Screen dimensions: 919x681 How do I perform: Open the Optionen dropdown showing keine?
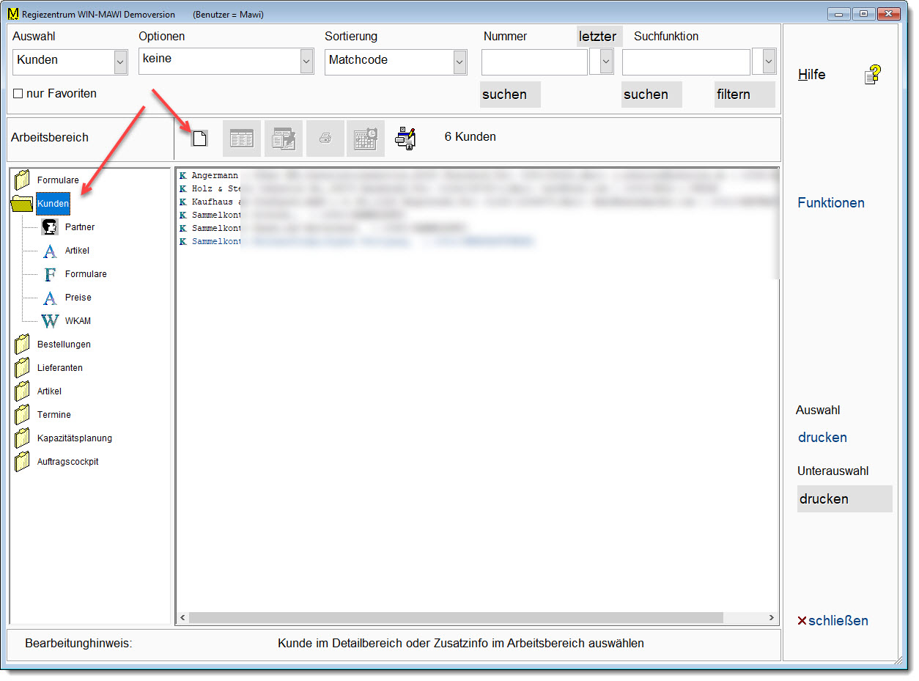pyautogui.click(x=306, y=62)
